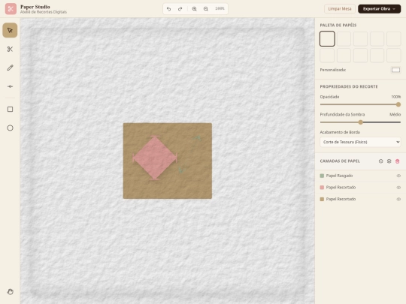
Task: Choose the pencil drawing tool
Action: point(10,68)
